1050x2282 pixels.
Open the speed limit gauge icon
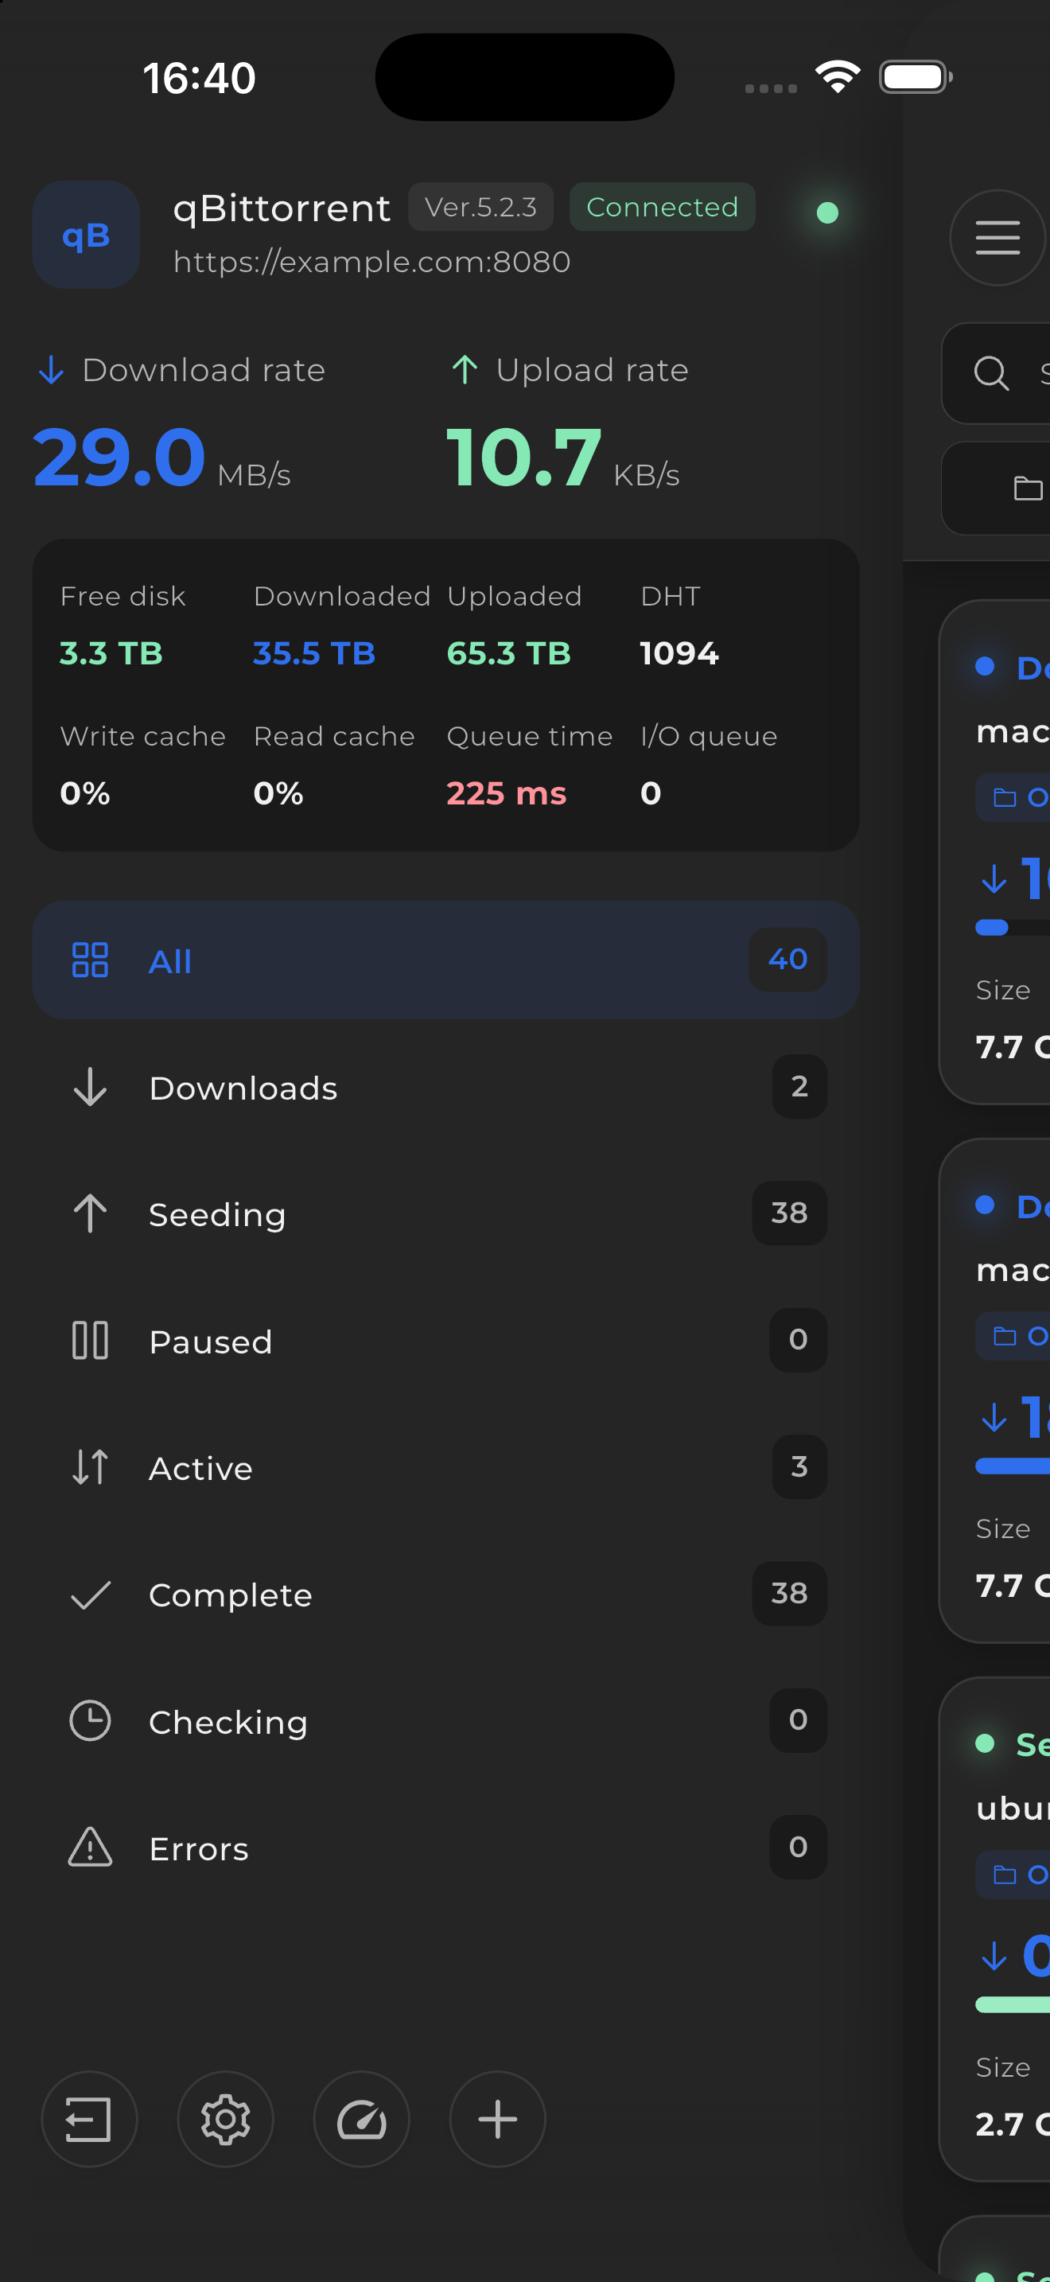[362, 2119]
